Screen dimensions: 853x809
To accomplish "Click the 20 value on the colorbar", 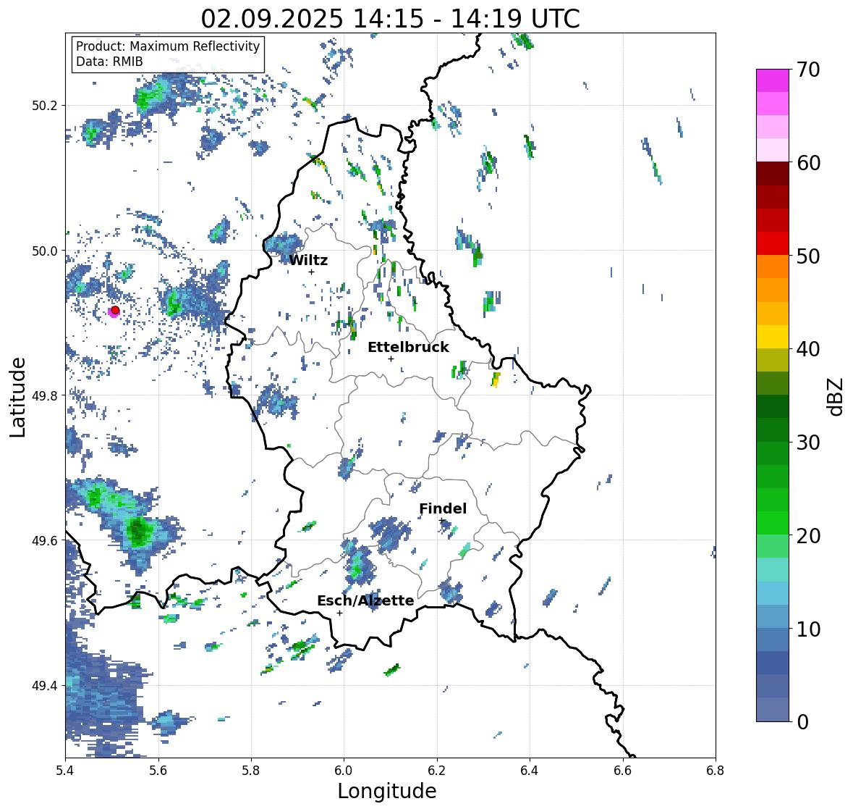I will click(808, 536).
